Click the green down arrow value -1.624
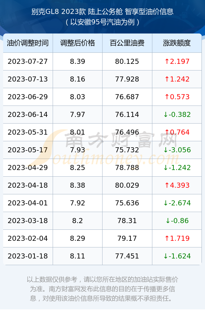The height and width of the screenshot is (316, 205). (x=177, y=256)
